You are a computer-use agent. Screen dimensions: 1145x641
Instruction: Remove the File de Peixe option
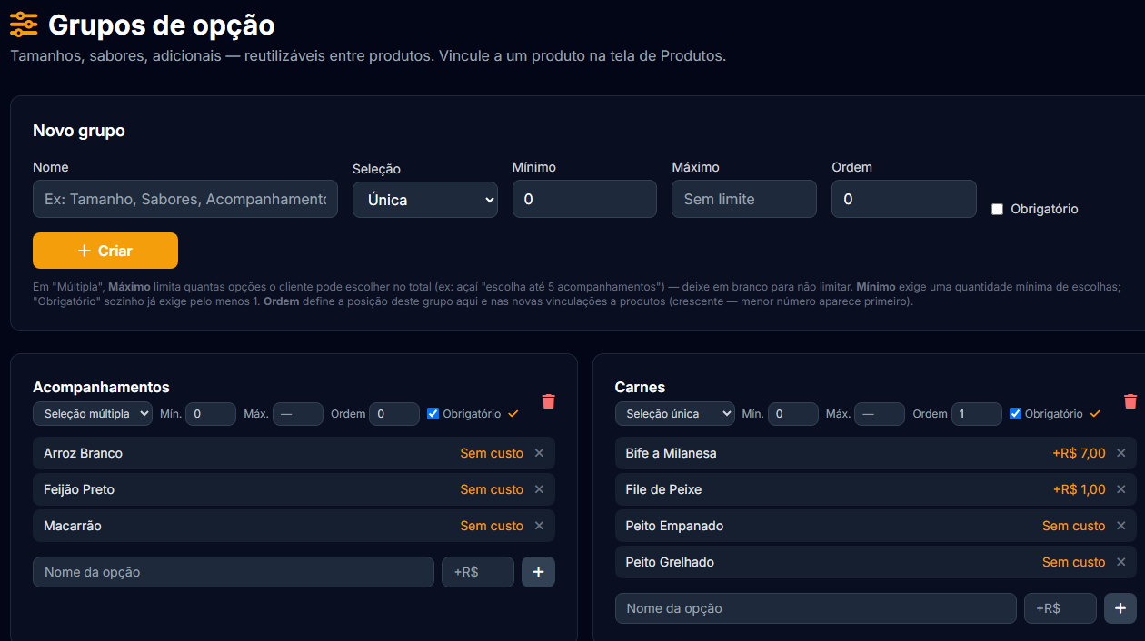tap(1120, 489)
